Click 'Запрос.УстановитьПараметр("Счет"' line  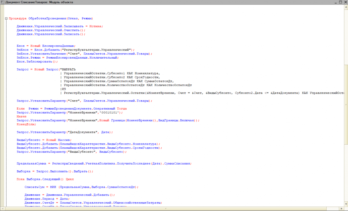[x=84, y=101]
